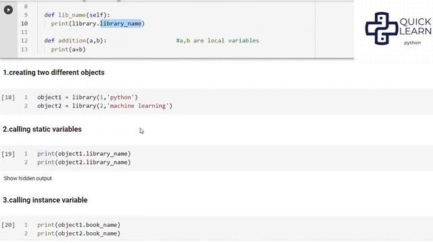
Task: Click the 'print(a+b)' code line
Action: click(68, 49)
